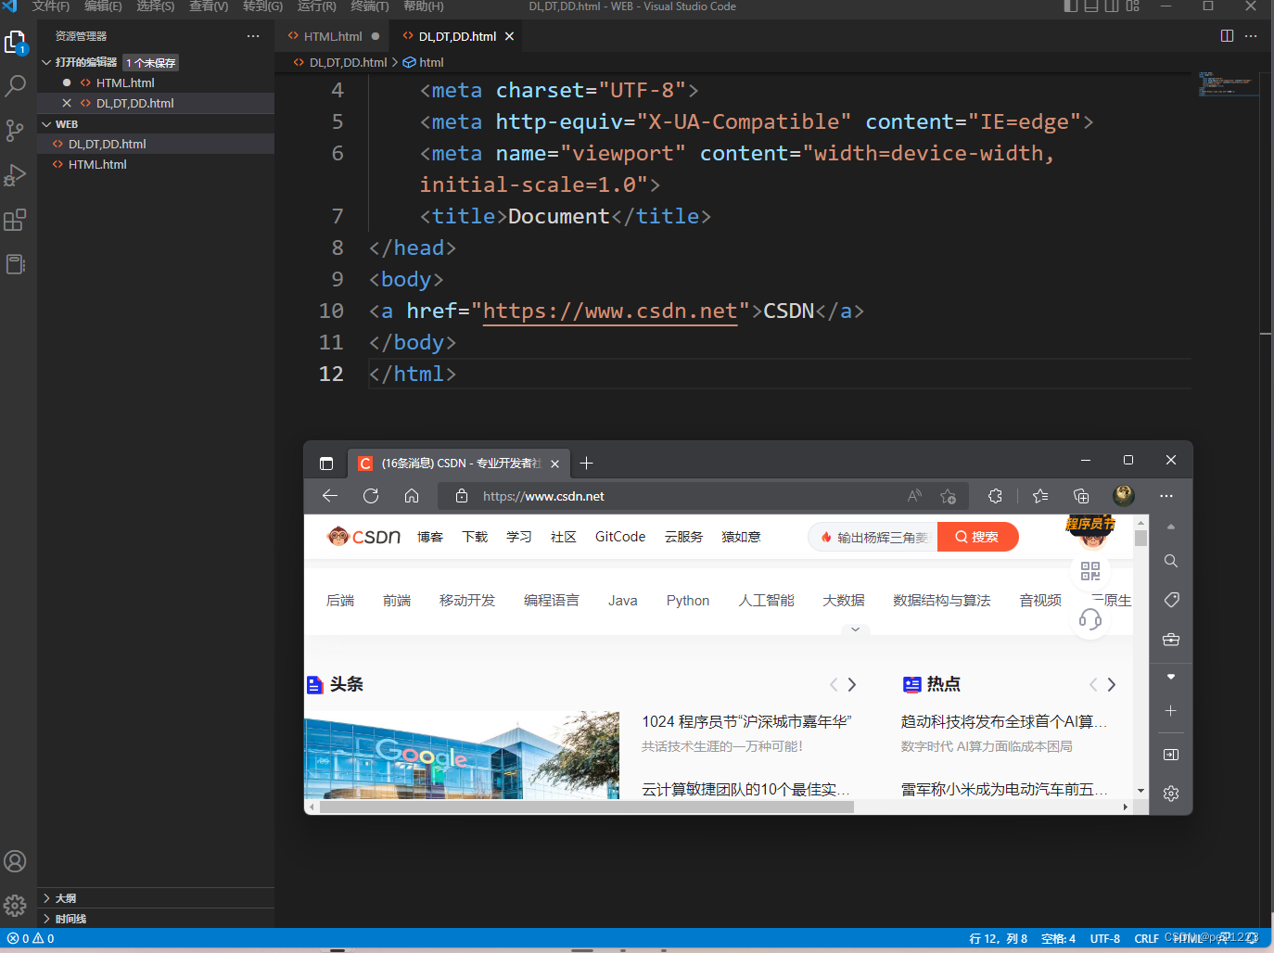Open a new browser tab
The image size is (1274, 953).
pos(586,464)
